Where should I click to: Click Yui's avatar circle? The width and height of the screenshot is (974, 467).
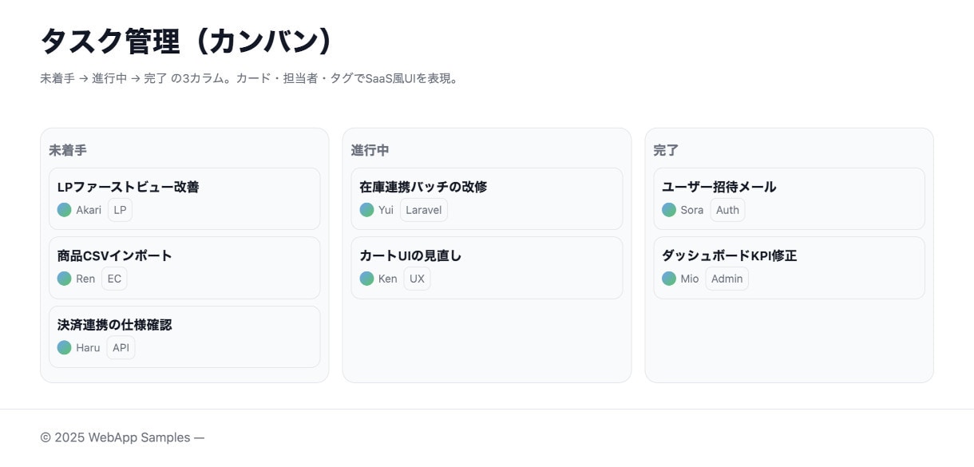point(367,210)
